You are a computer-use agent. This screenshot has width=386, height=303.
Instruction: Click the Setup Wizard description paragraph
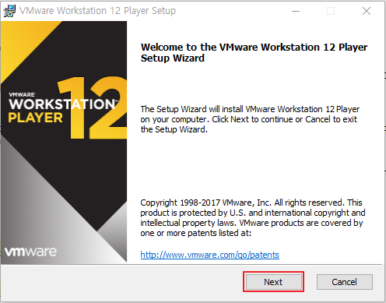pyautogui.click(x=250, y=119)
